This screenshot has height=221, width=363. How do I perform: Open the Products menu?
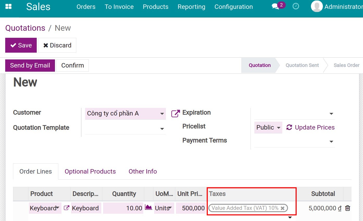155,7
